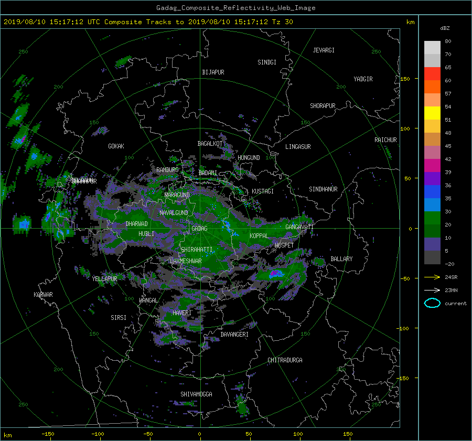Click the NARAGUND city label
The image size is (472, 441).
(x=177, y=195)
